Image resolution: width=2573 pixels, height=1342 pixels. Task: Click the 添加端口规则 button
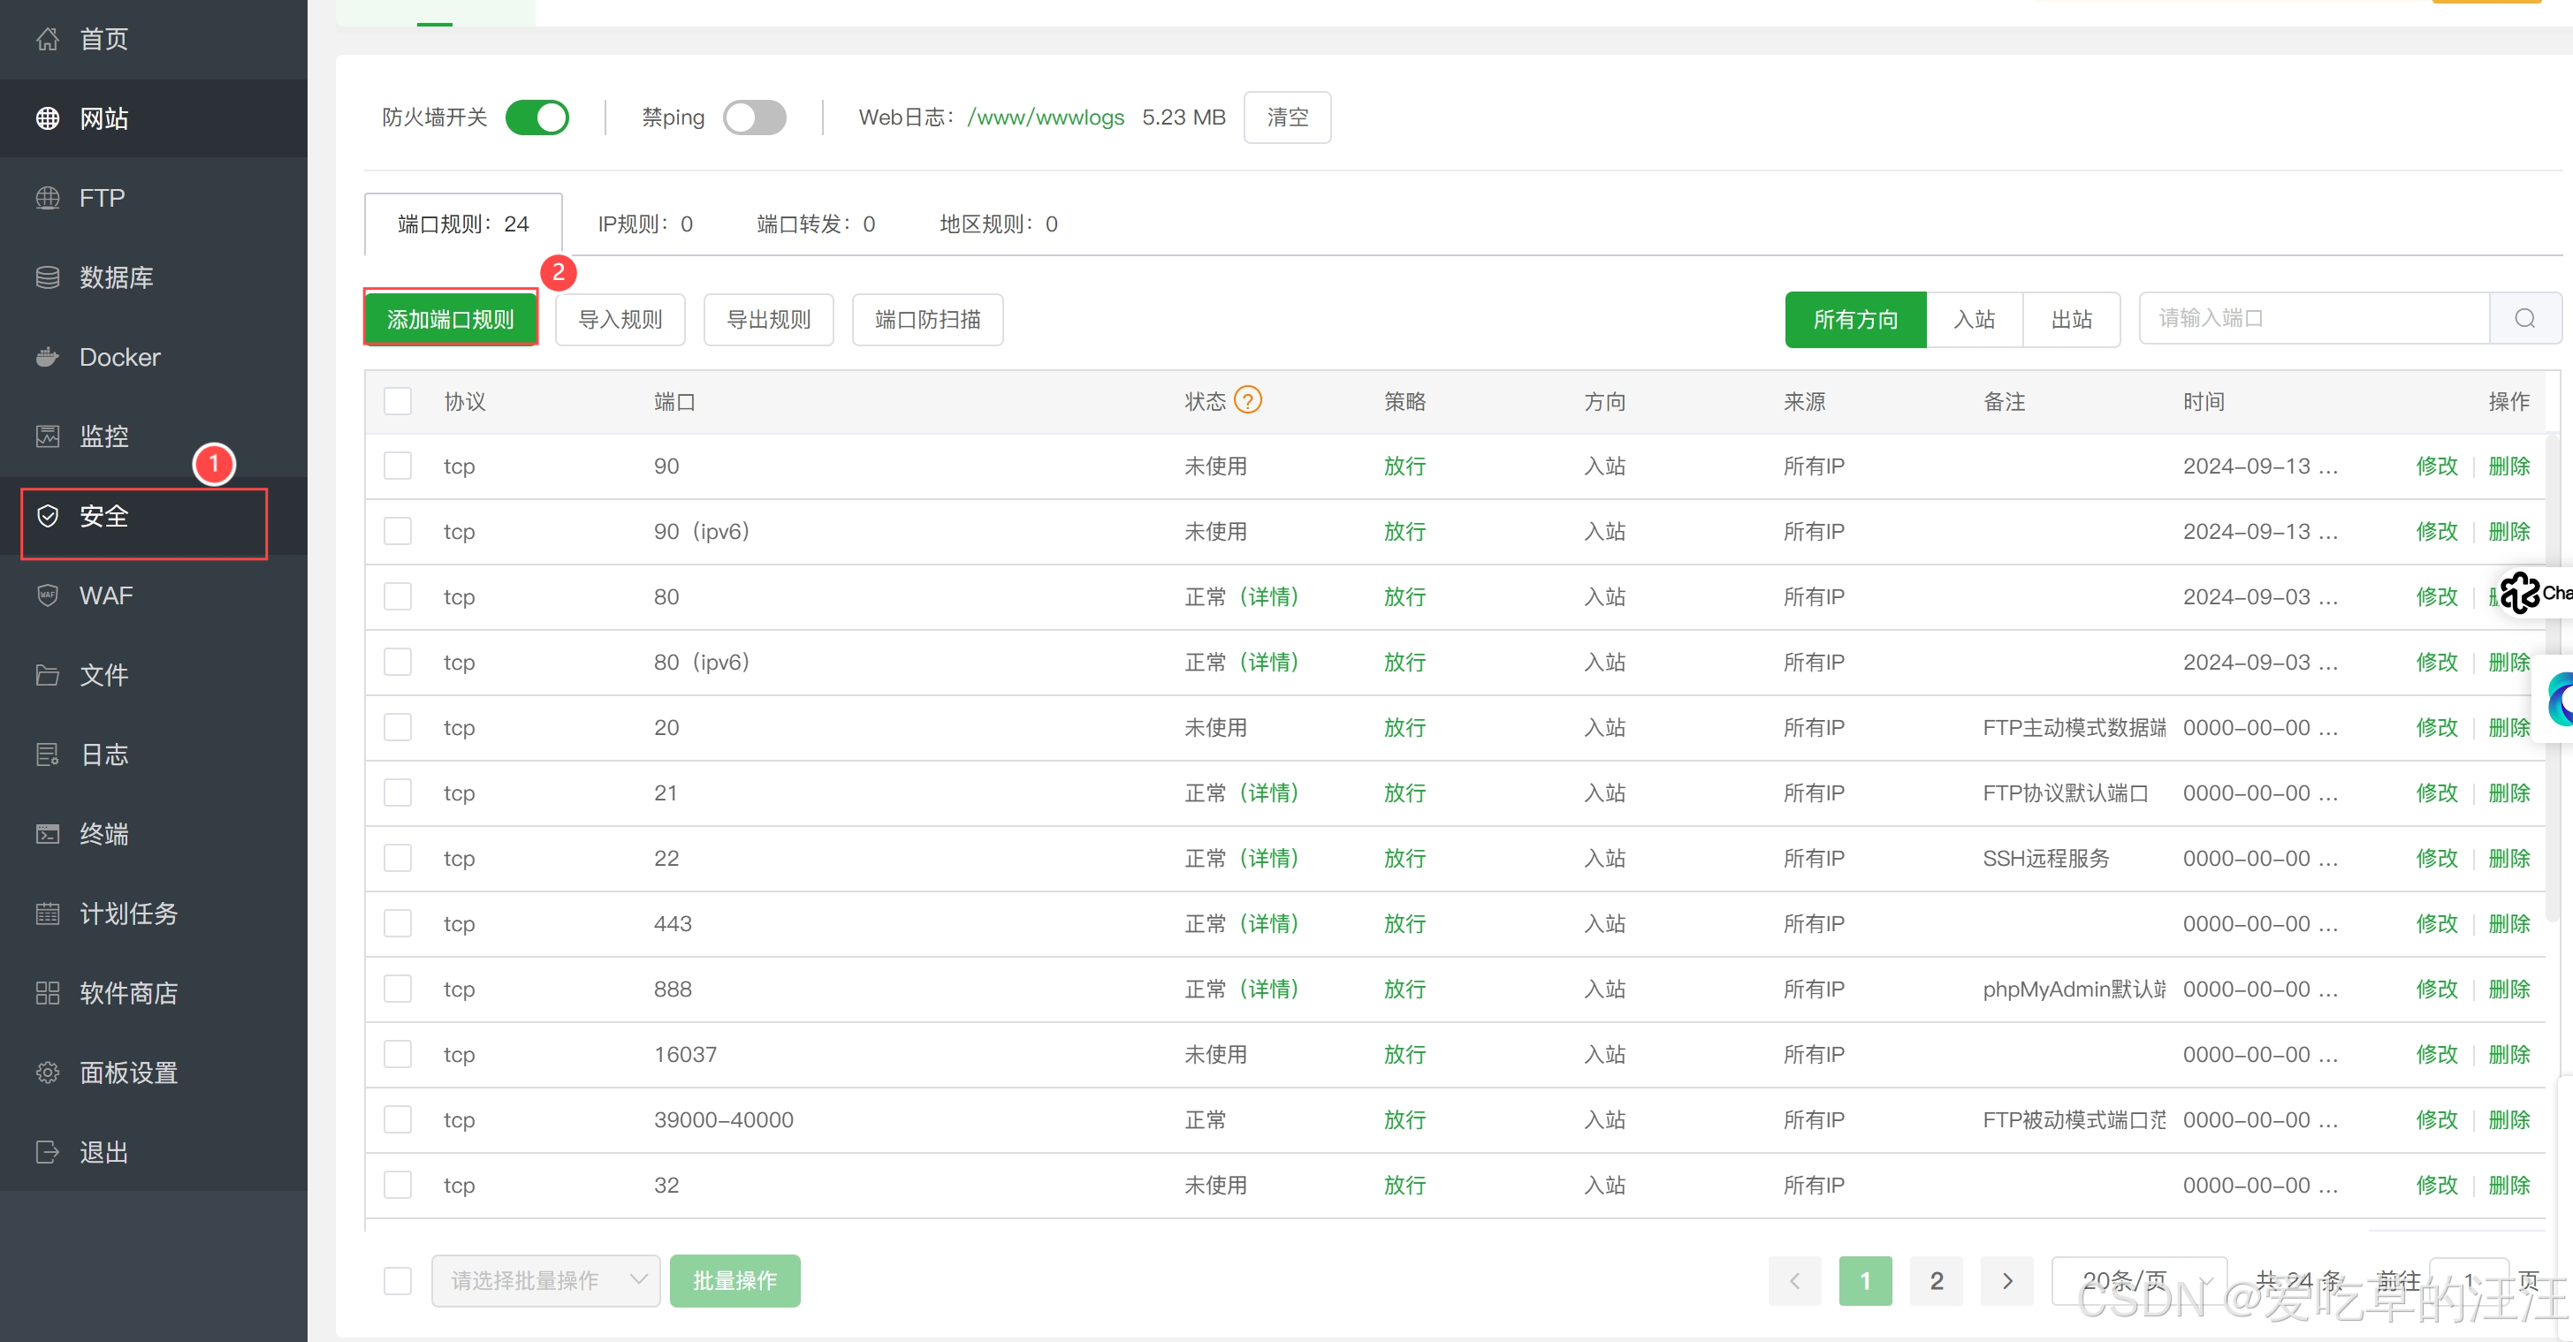(451, 320)
